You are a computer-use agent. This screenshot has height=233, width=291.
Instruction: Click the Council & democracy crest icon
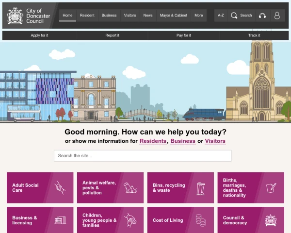tap(271, 220)
